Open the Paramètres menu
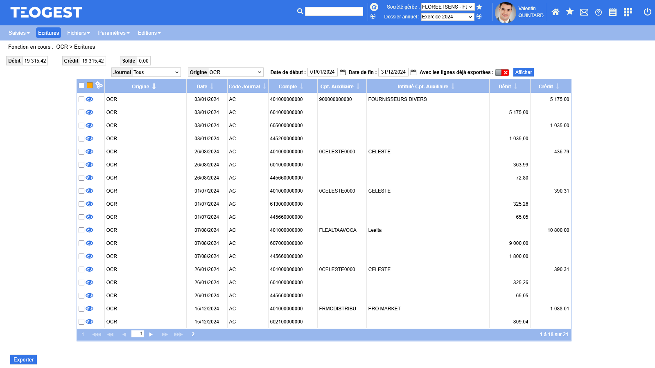Image resolution: width=655 pixels, height=368 pixels. tap(113, 33)
